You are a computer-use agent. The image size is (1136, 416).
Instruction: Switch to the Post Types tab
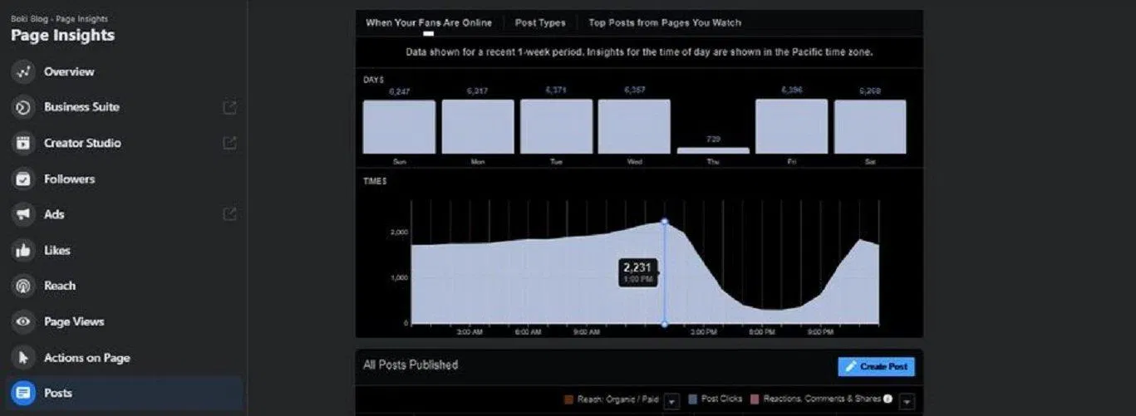click(539, 23)
